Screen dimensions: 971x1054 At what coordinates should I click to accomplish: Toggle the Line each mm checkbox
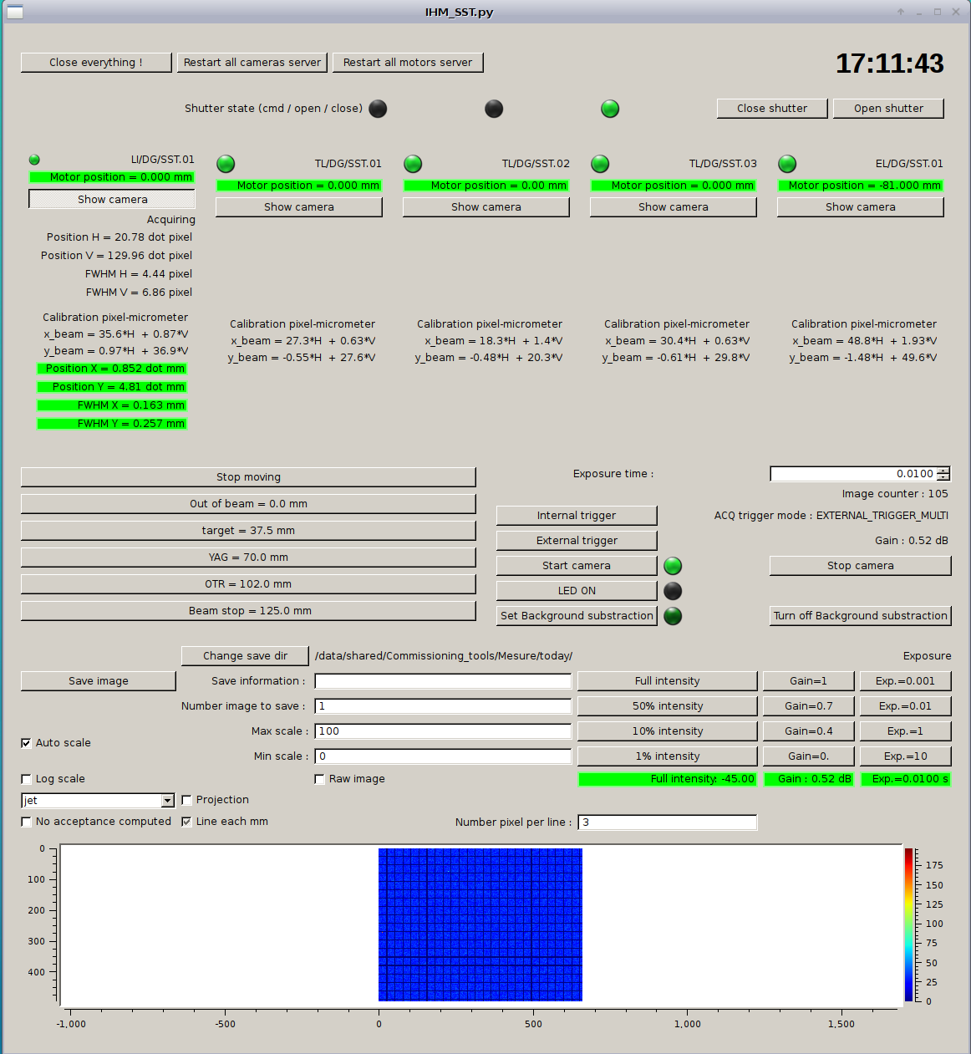click(x=186, y=822)
